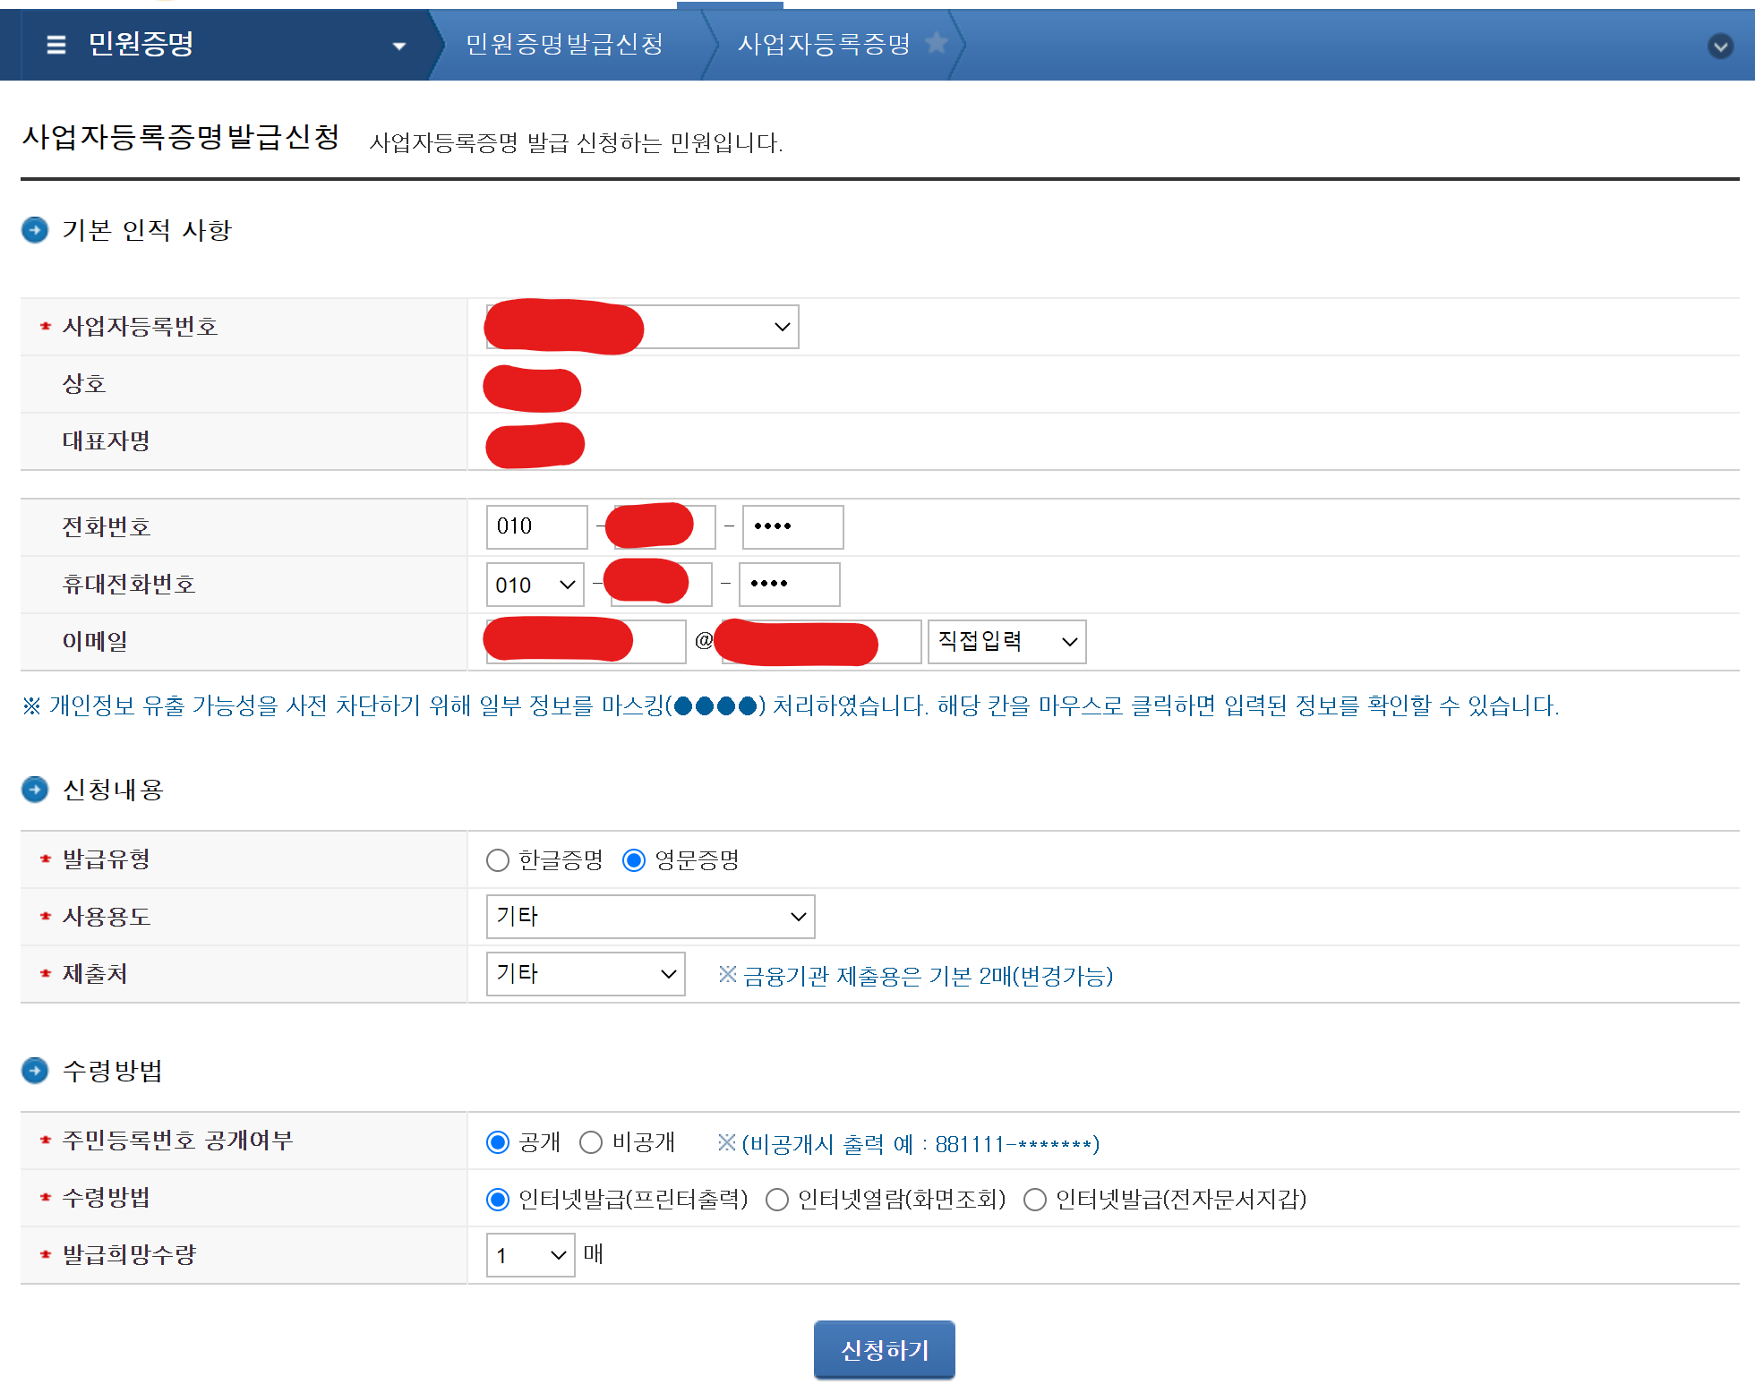This screenshot has width=1755, height=1393.
Task: Open the 사업자등록증명 breadcrumb tab
Action: 824,44
